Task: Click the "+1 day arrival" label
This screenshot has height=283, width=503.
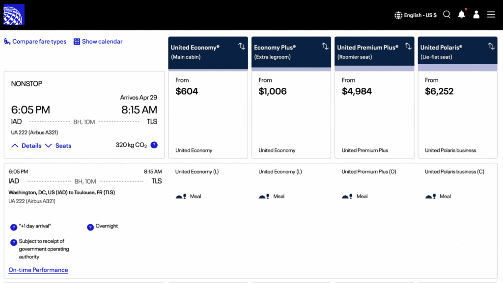Action: [x=35, y=226]
